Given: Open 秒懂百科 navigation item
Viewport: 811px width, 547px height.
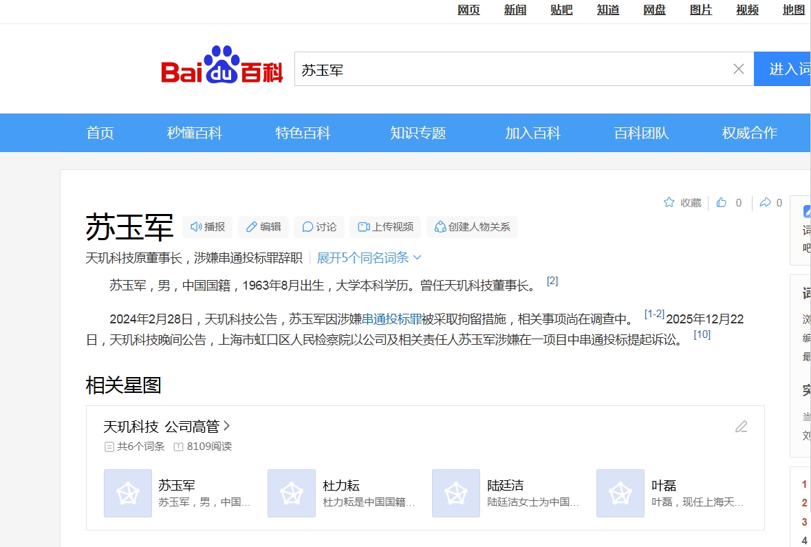Looking at the screenshot, I should (195, 133).
